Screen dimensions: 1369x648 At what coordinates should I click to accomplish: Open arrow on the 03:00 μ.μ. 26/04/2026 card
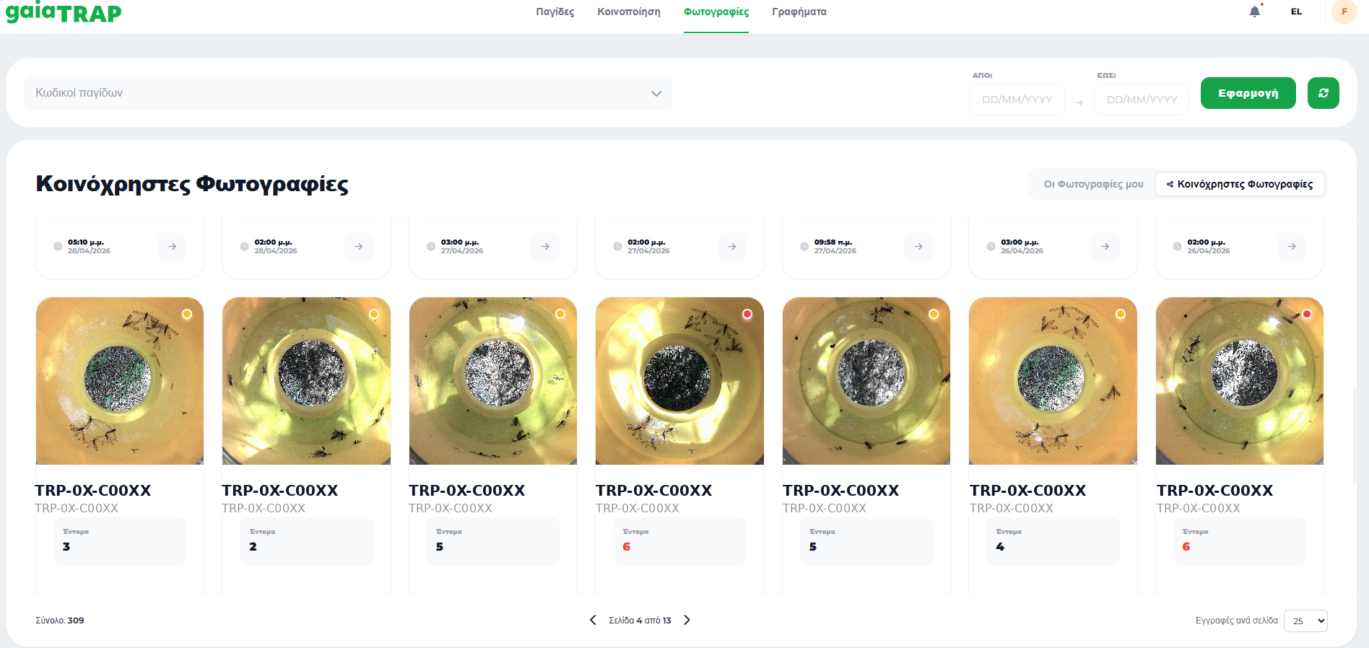1105,247
